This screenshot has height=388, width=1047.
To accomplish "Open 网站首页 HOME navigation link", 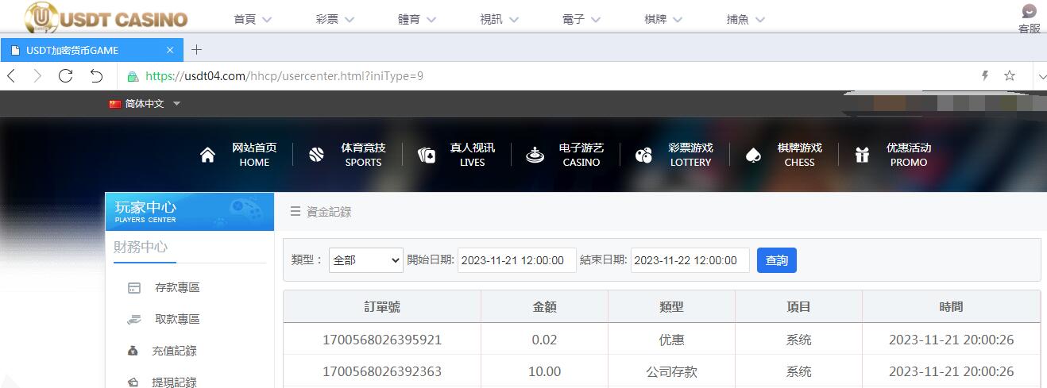I will click(x=254, y=155).
